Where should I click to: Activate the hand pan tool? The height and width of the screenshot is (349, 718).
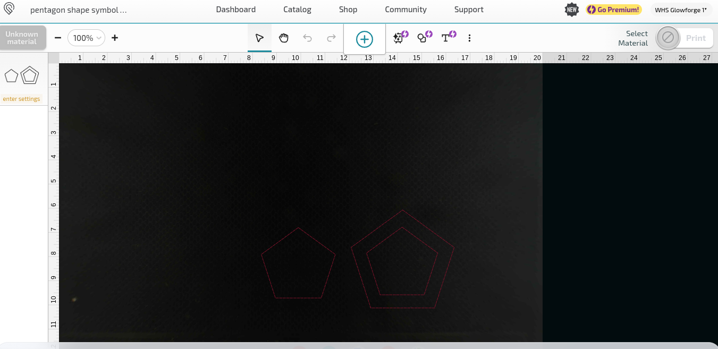coord(283,38)
